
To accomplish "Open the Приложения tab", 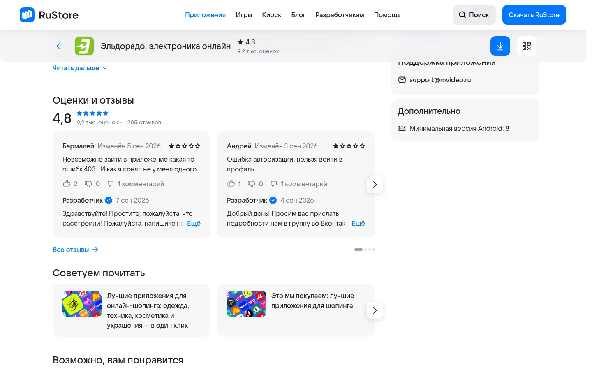I will pyautogui.click(x=205, y=15).
